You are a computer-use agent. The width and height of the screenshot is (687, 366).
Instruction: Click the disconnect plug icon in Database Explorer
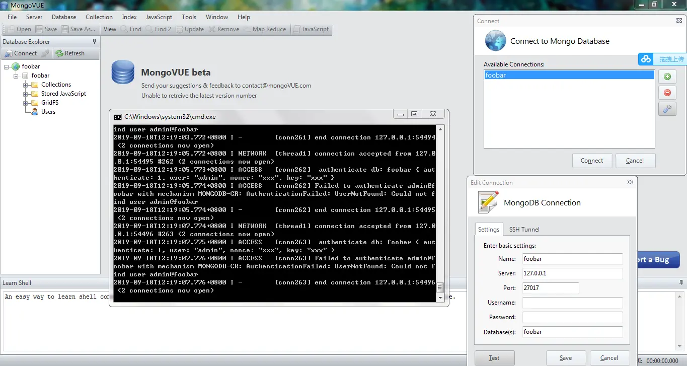tap(45, 53)
